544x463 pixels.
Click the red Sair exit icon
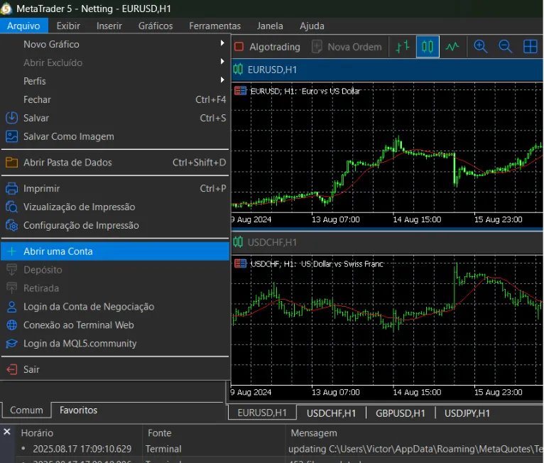point(12,369)
